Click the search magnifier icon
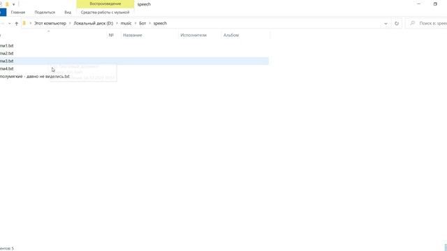The width and height of the screenshot is (447, 251). click(x=413, y=23)
